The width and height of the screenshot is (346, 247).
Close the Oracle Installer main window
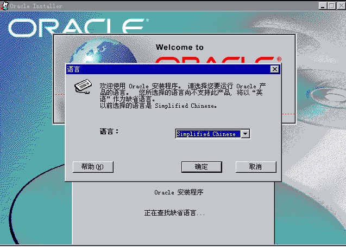(x=341, y=6)
